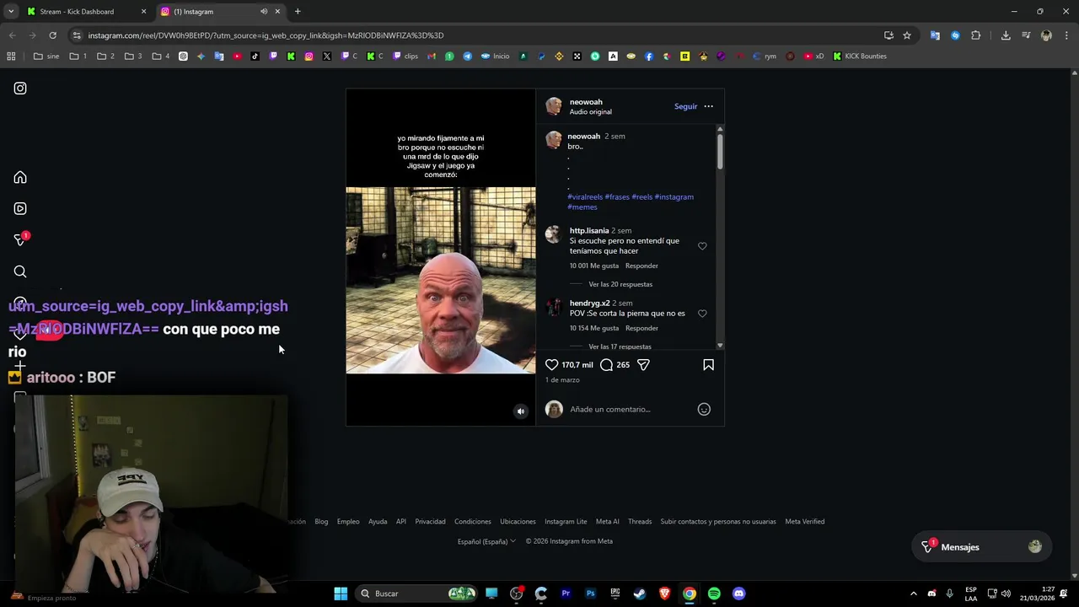This screenshot has height=607, width=1079.
Task: Open the X bookmark in the bookmarks bar
Action: point(327,56)
